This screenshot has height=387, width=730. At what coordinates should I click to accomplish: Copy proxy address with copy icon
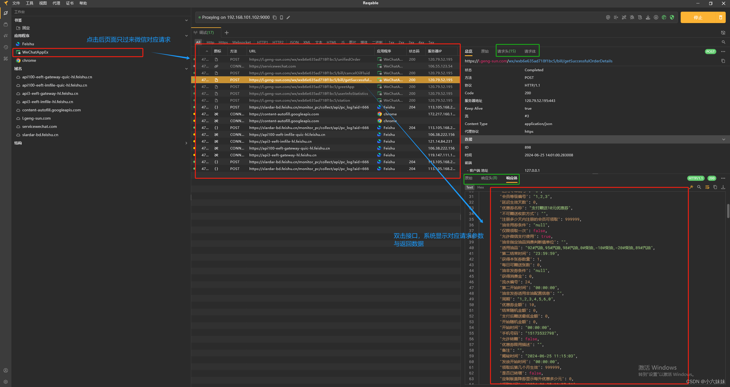pos(275,17)
